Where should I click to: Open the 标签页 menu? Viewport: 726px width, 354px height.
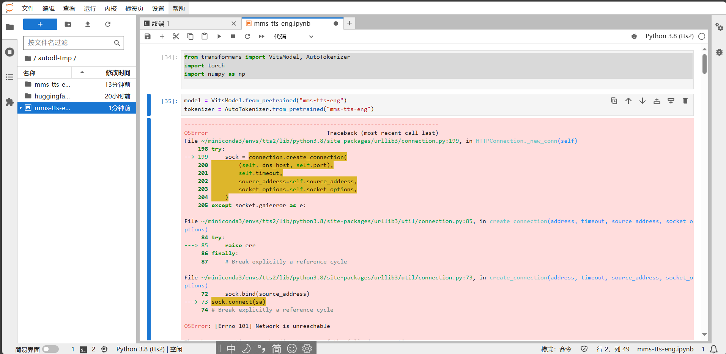click(134, 8)
